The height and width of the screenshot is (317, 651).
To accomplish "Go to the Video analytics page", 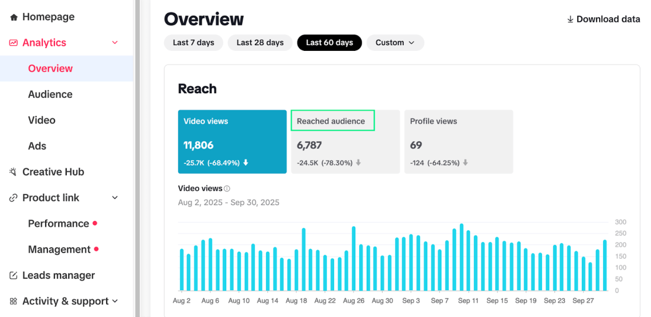I will pyautogui.click(x=42, y=120).
